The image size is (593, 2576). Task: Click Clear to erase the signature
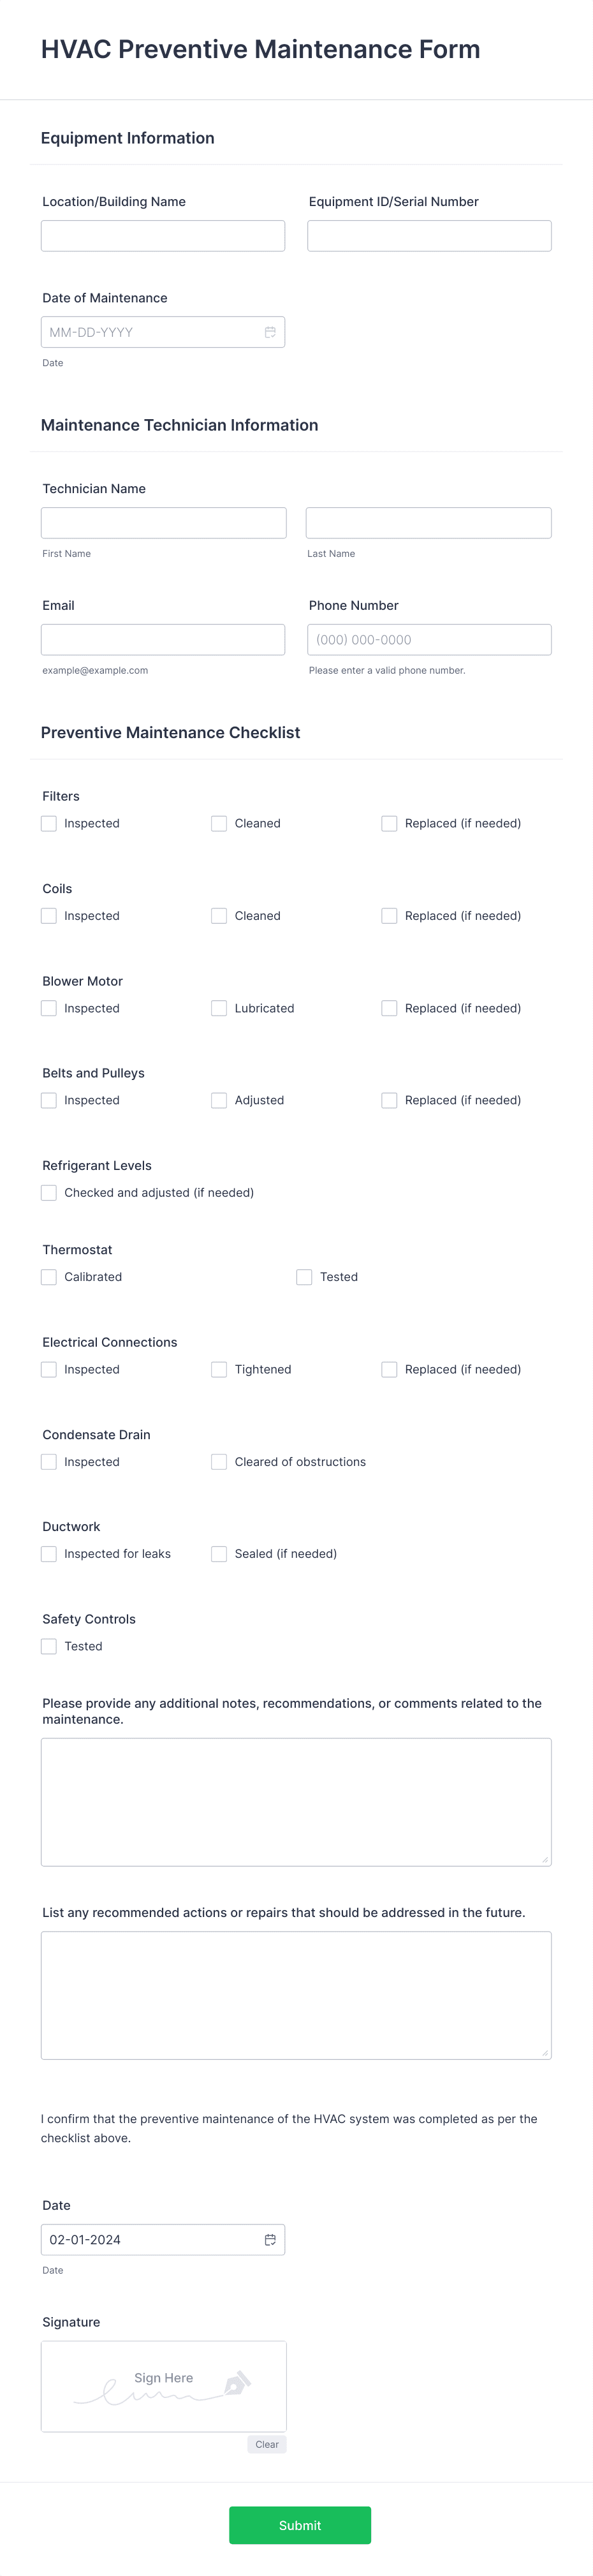pos(266,2444)
